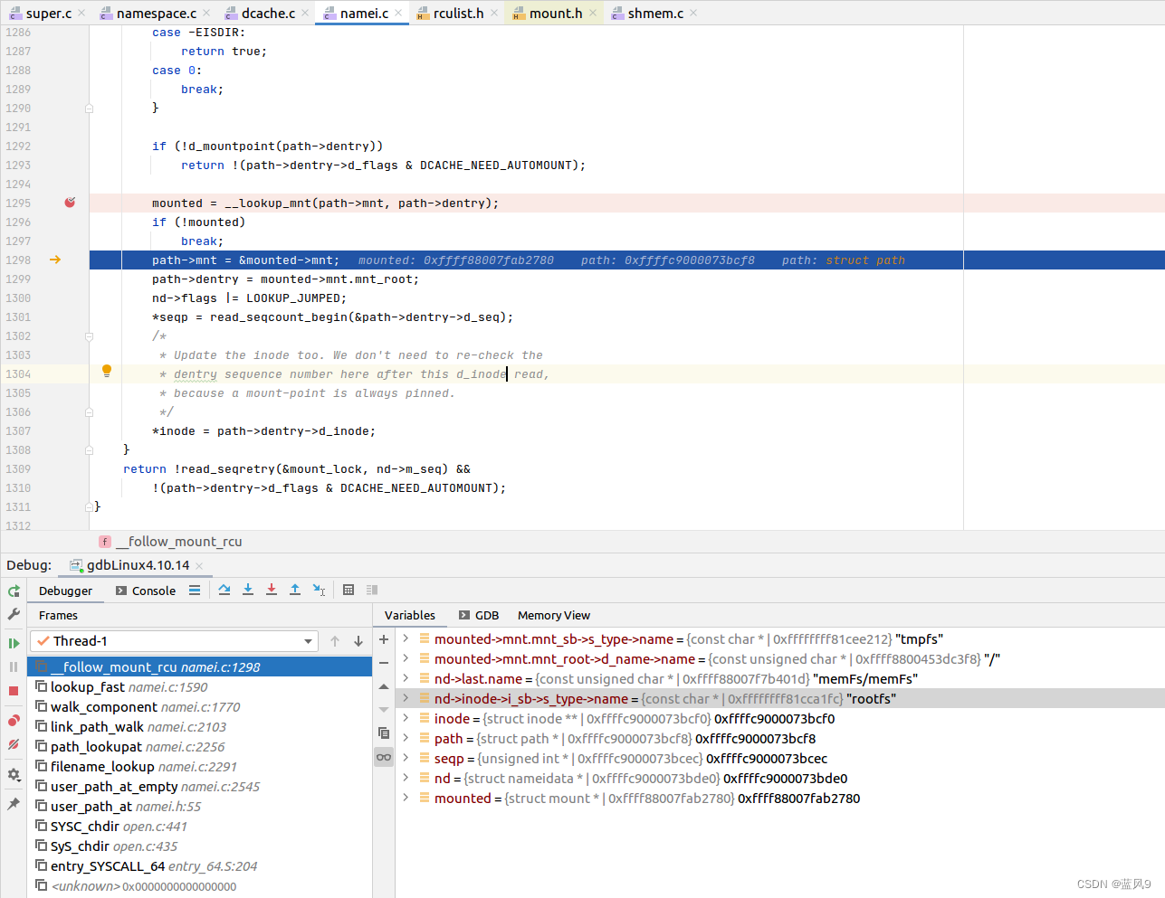Screen dimensions: 1165x898
Task: Select link_path_walk frame
Action: [200, 726]
